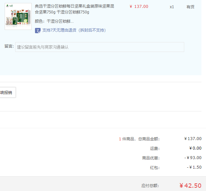Click the -¥93.00 discount amount

point(193,158)
